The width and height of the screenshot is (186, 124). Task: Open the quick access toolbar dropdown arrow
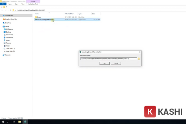pos(7,7)
